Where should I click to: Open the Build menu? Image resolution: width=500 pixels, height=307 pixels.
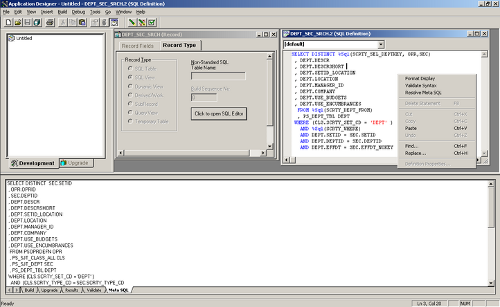(62, 12)
